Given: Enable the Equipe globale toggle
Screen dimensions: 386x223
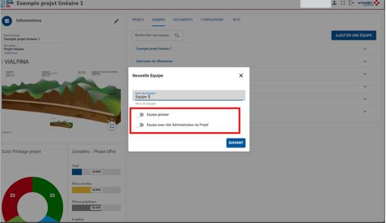Looking at the screenshot, I should click(x=139, y=115).
